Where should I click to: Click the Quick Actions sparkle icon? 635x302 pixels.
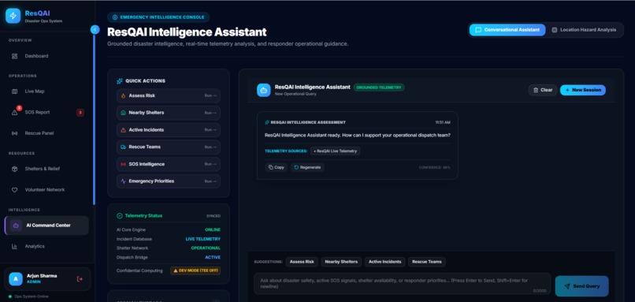[120, 81]
